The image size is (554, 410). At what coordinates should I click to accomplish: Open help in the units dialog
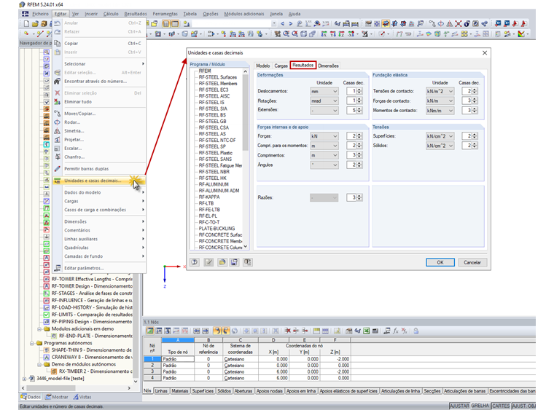(195, 262)
